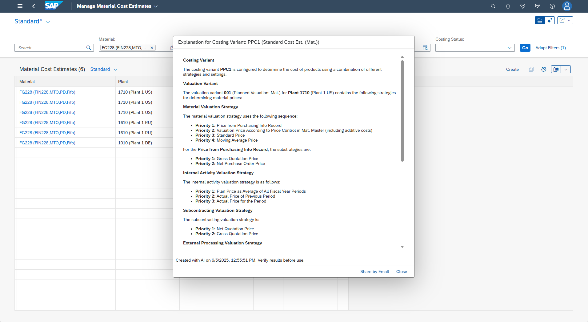Viewport: 588px width, 322px height.
Task: Switch to compact filter view icon
Action: tap(540, 20)
